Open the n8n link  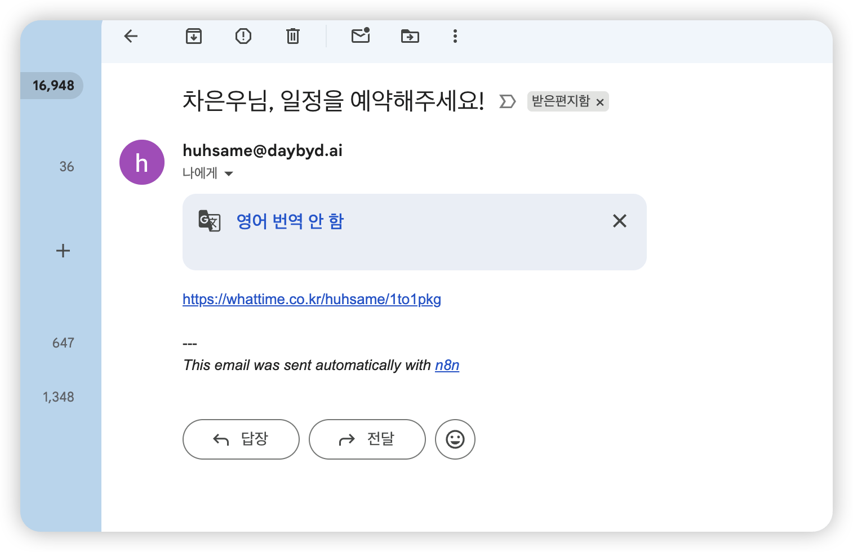tap(447, 366)
